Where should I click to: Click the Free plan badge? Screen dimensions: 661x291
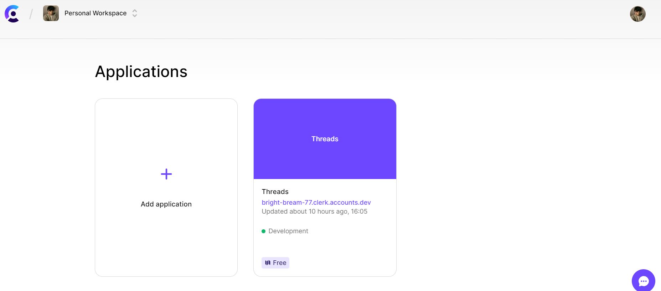tap(275, 263)
